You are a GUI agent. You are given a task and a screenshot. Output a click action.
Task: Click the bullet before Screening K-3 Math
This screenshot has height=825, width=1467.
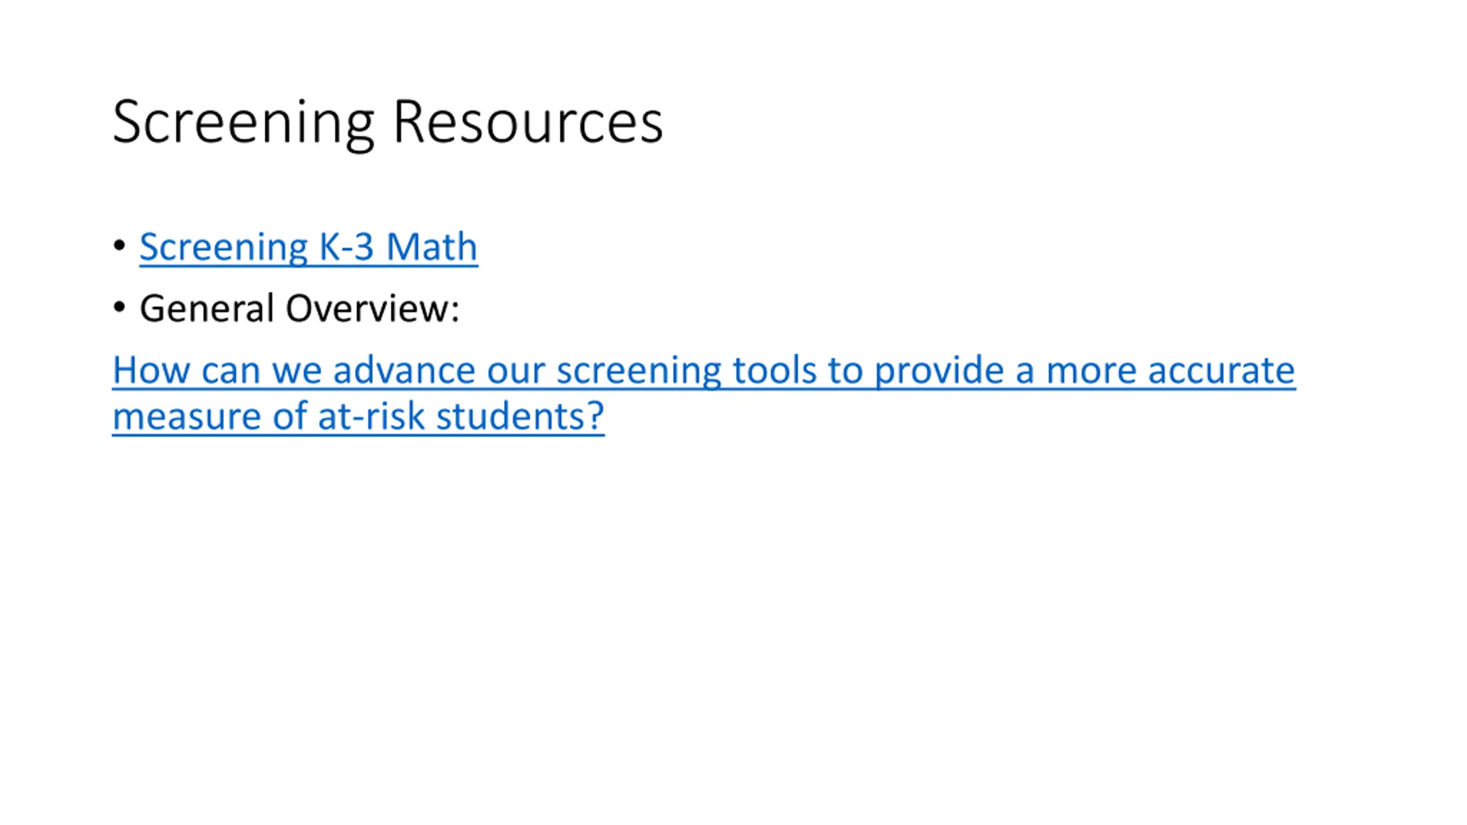119,246
